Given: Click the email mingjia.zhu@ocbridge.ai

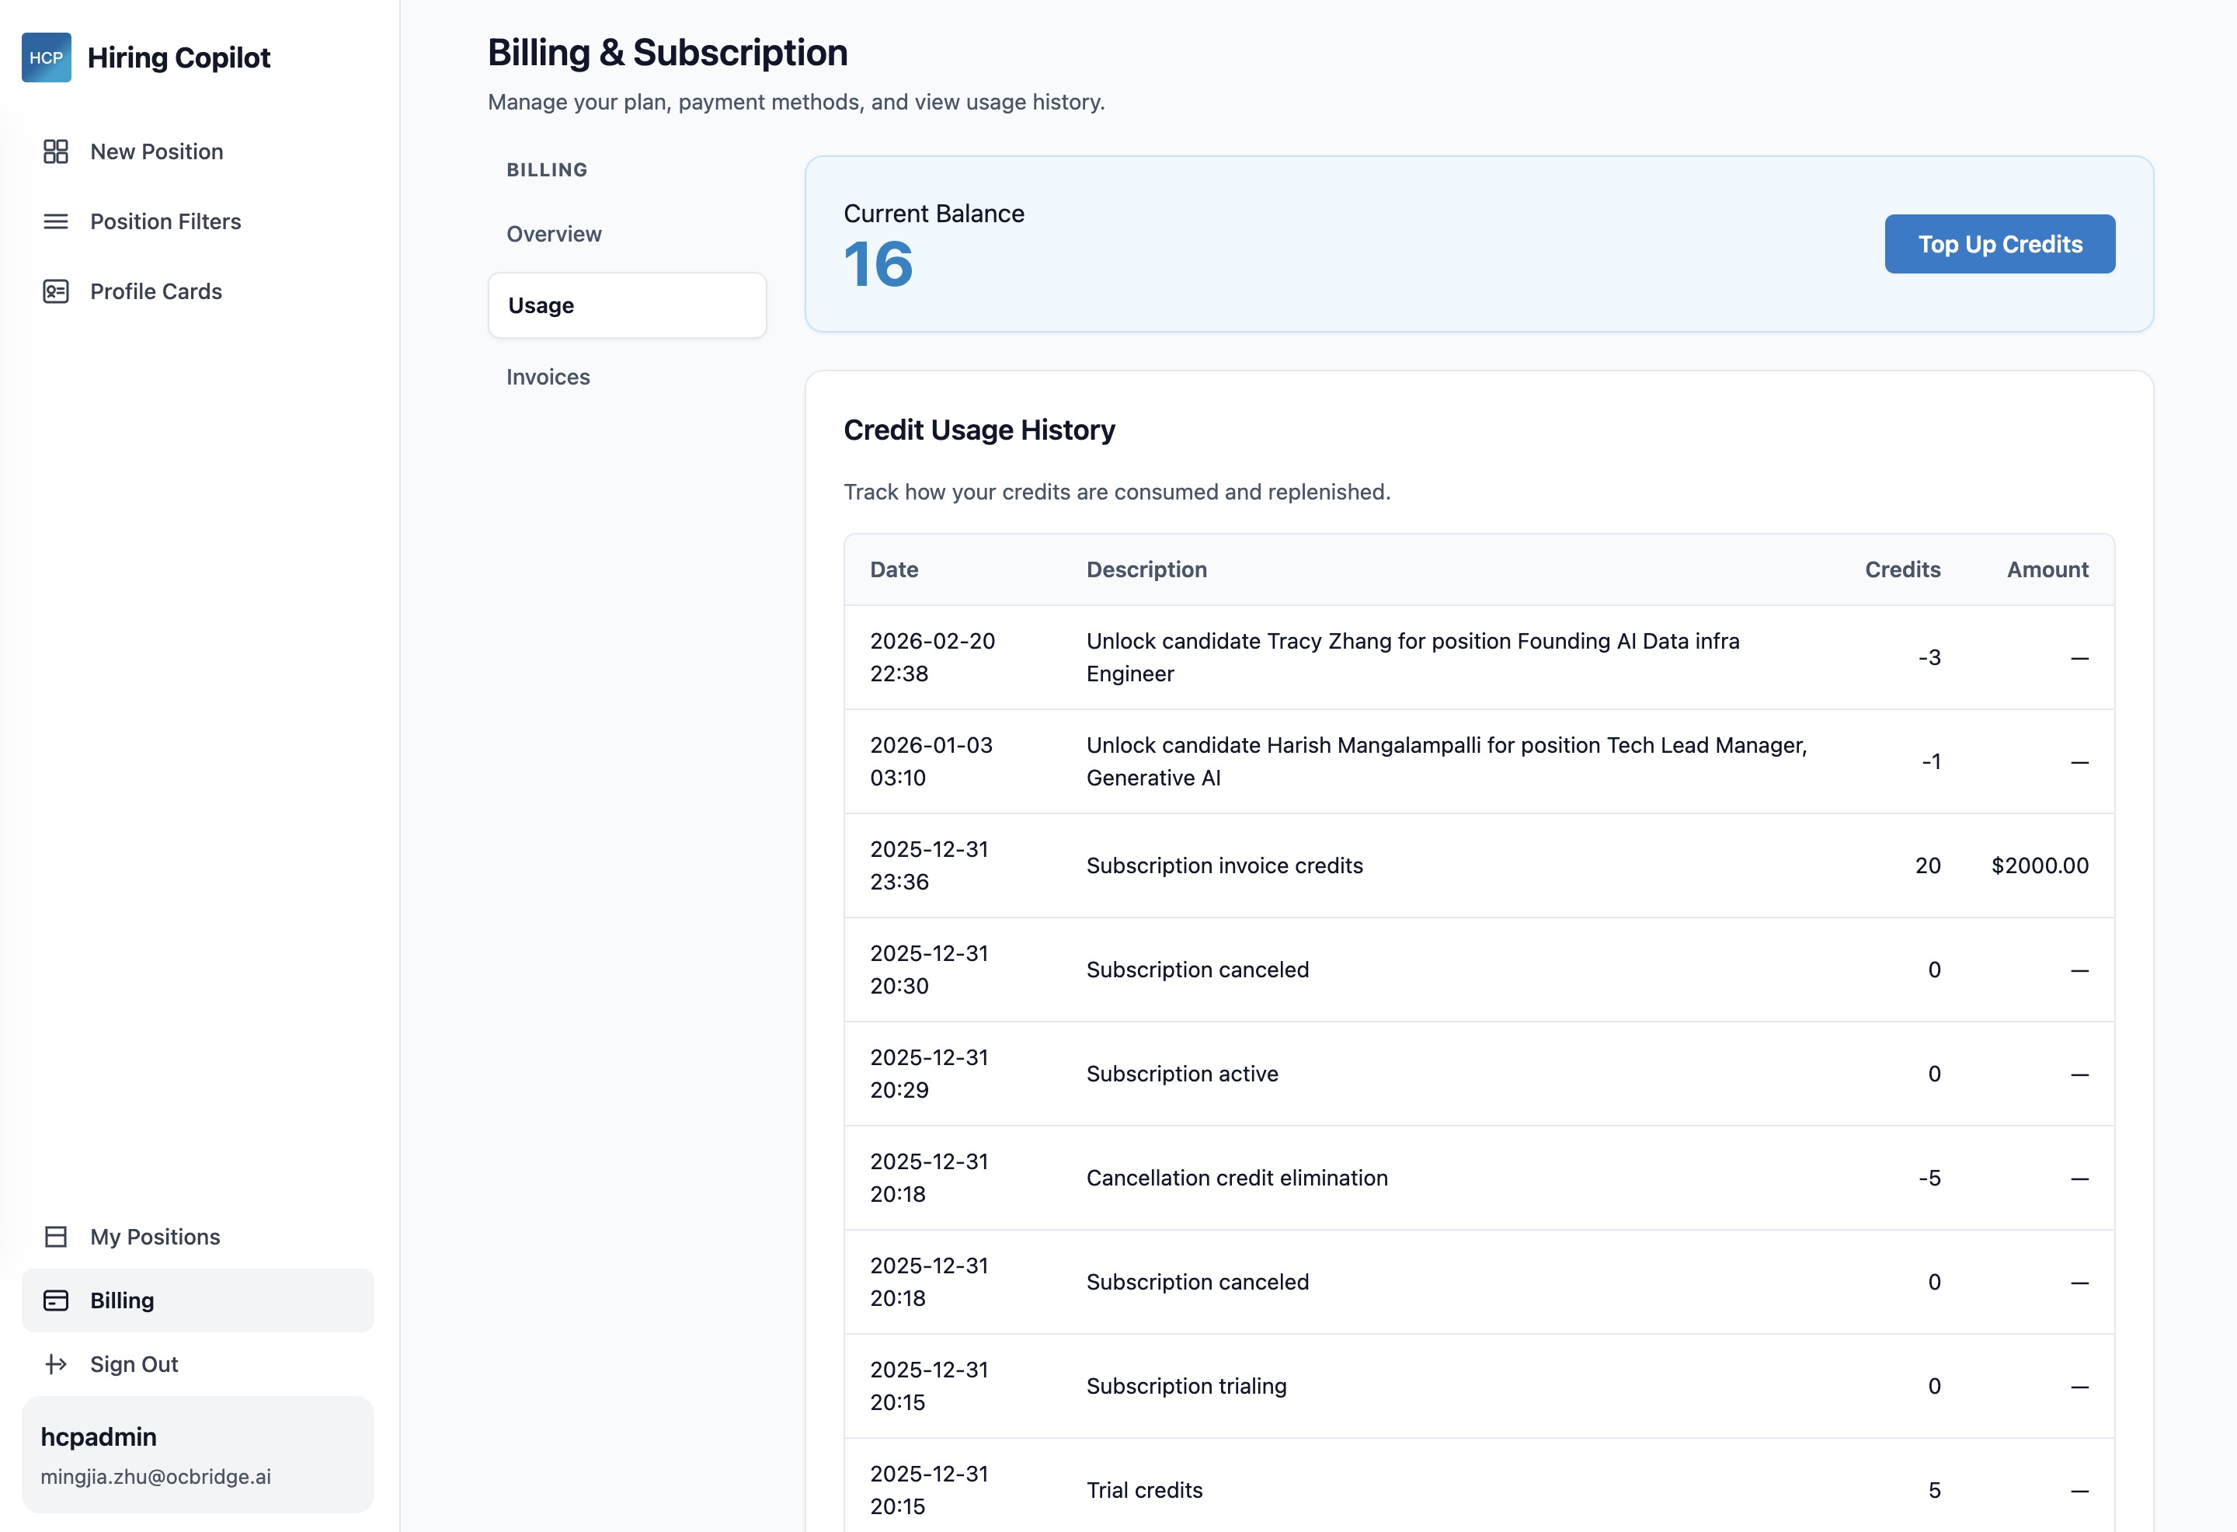Looking at the screenshot, I should tap(155, 1476).
